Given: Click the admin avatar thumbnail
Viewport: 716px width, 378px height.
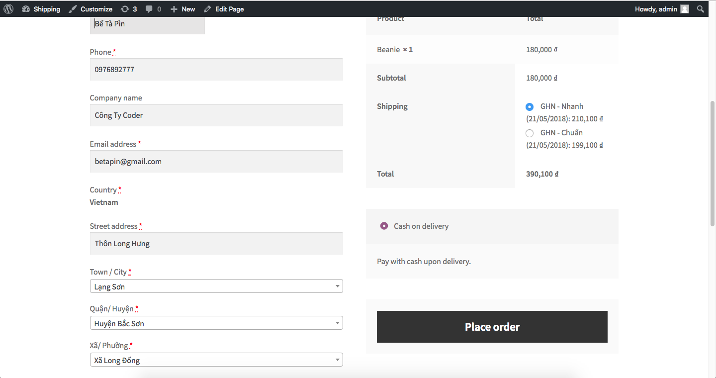Looking at the screenshot, I should click(685, 9).
